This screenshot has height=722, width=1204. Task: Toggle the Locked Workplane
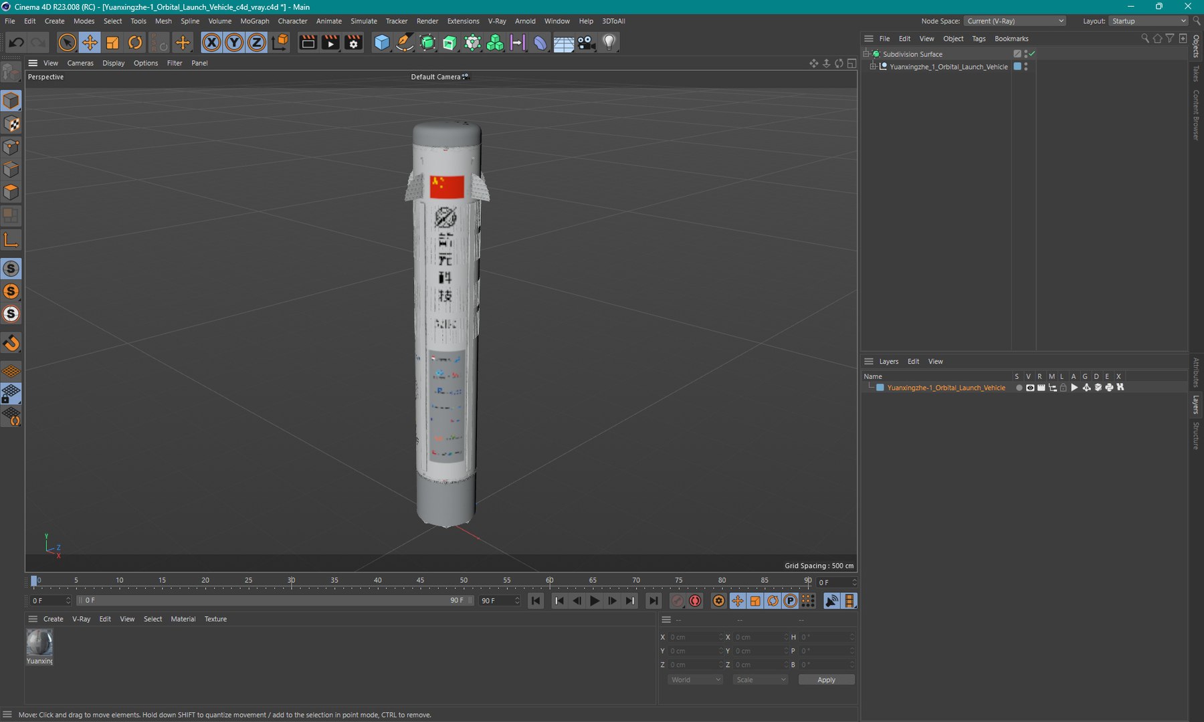11,394
